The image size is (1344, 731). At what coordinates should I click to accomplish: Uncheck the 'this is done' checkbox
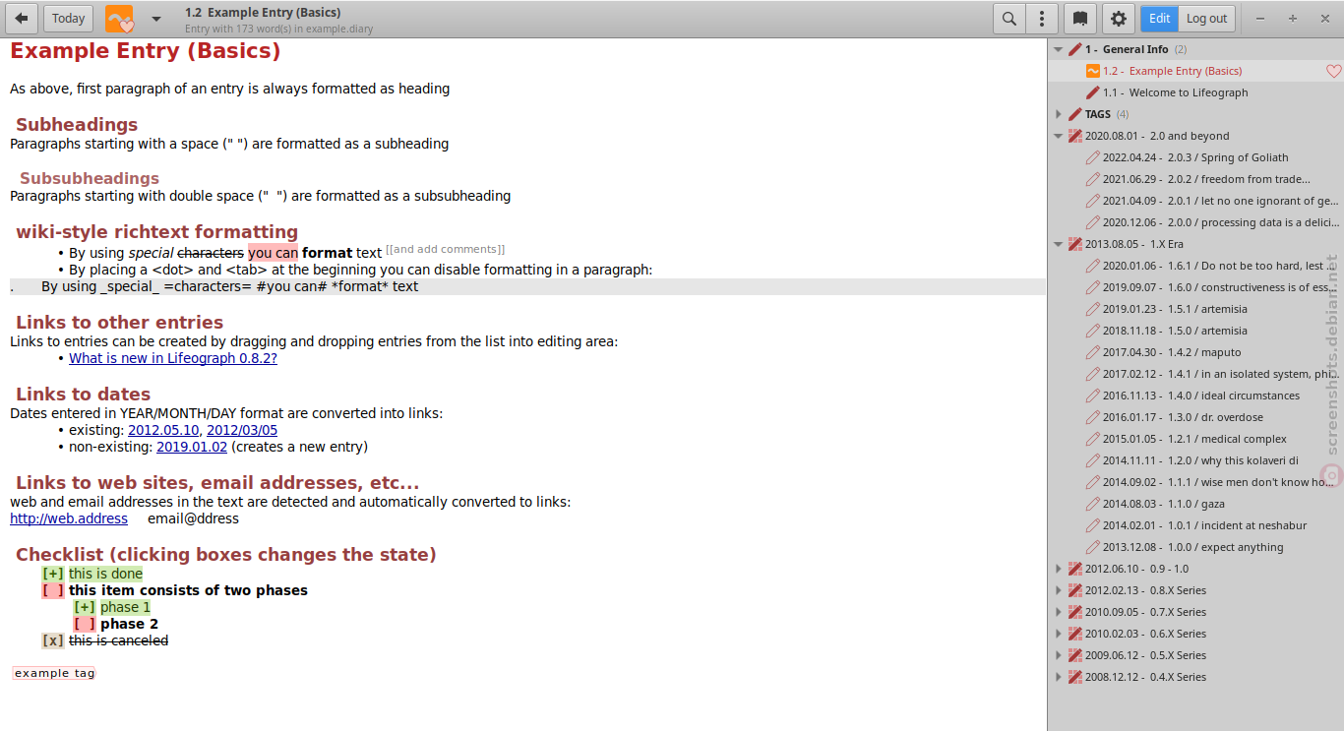click(53, 574)
